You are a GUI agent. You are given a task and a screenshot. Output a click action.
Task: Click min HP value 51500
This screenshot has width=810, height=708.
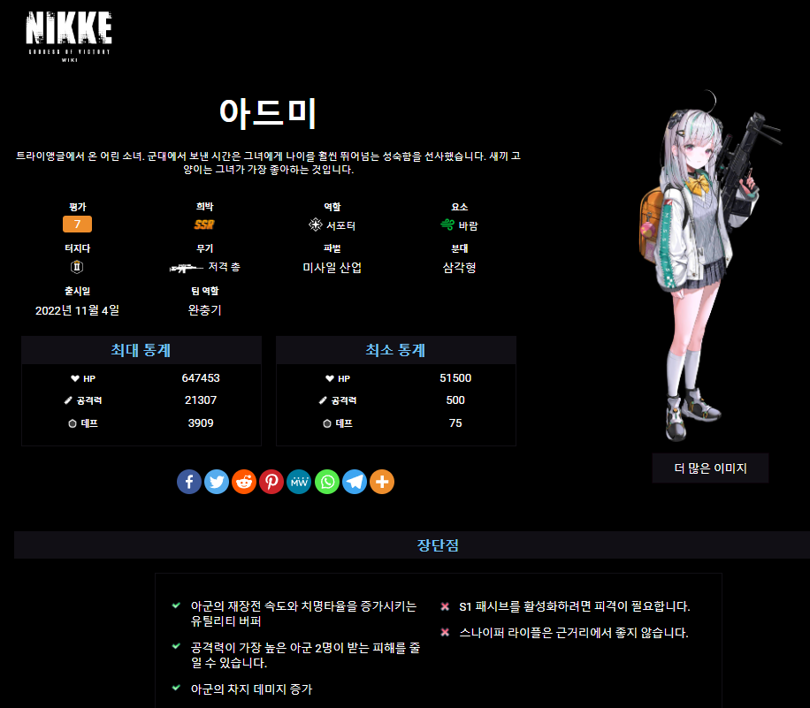pyautogui.click(x=455, y=378)
